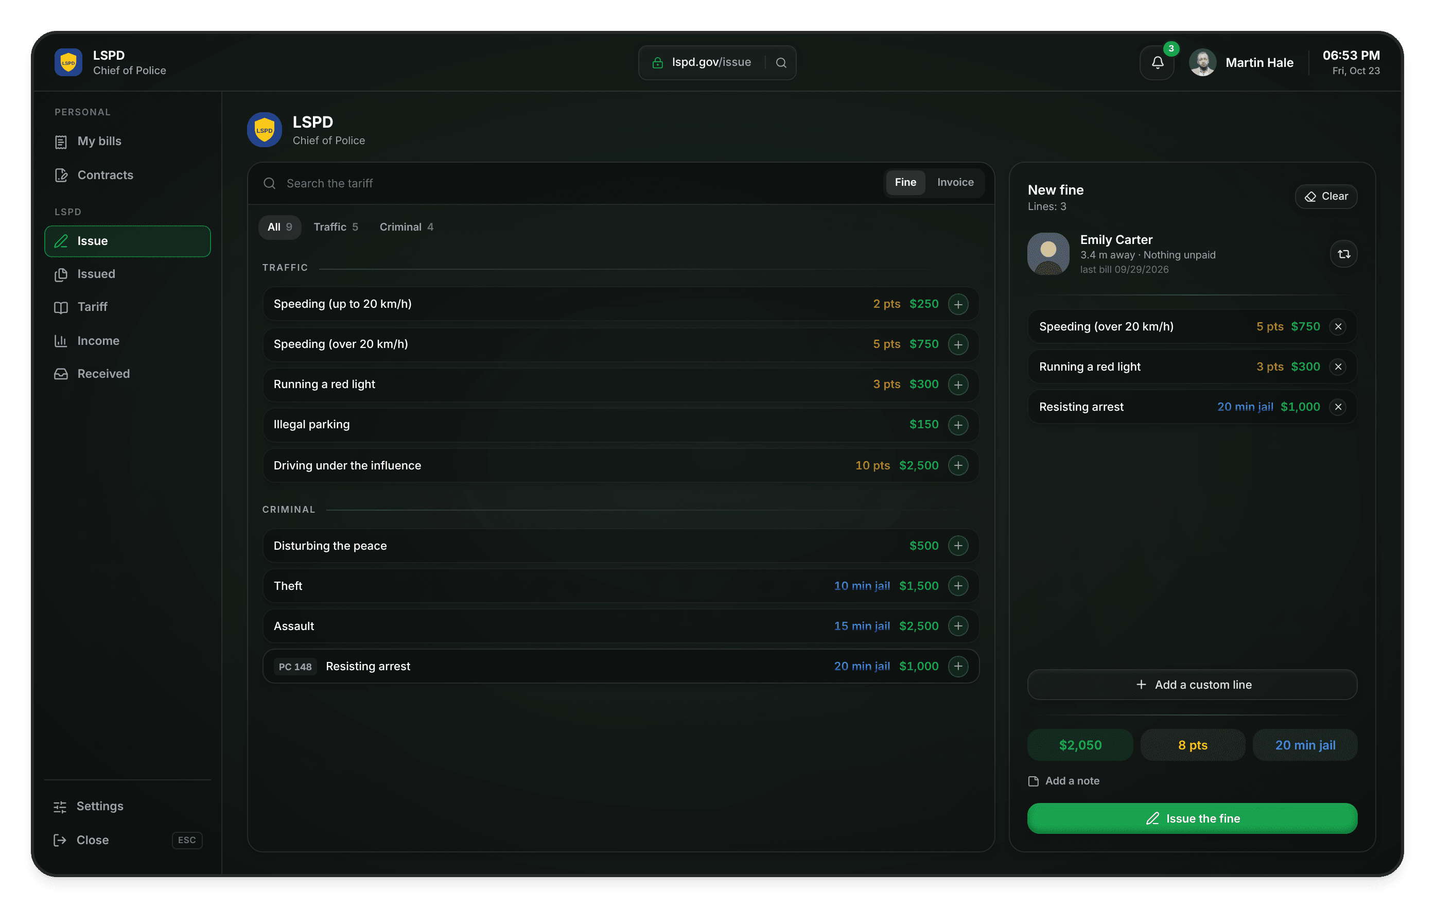Swap the recipient Emily Carter

pos(1343,254)
